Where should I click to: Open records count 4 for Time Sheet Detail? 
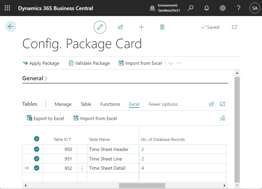coord(143,168)
